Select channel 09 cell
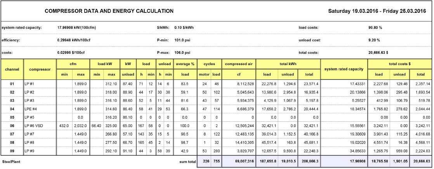 (12, 151)
